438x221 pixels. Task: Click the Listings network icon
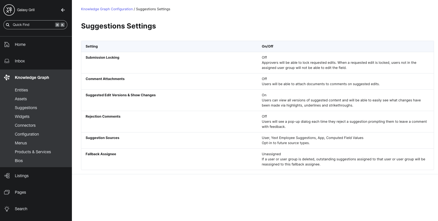[x=7, y=176]
